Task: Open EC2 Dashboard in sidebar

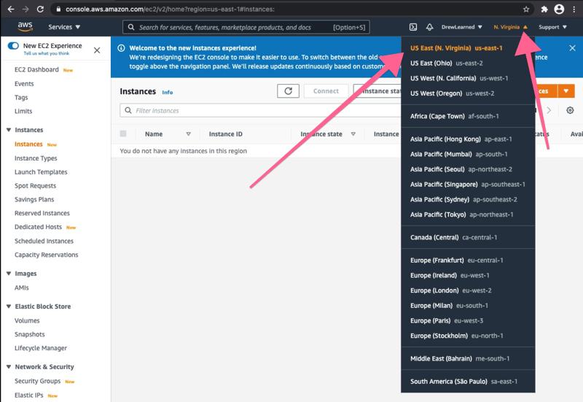Action: point(36,69)
